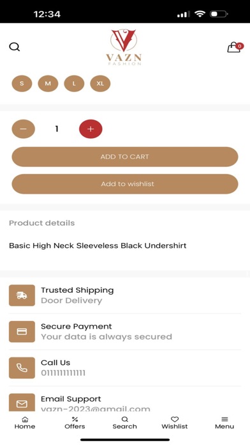Increase quantity with red plus button

tap(91, 129)
